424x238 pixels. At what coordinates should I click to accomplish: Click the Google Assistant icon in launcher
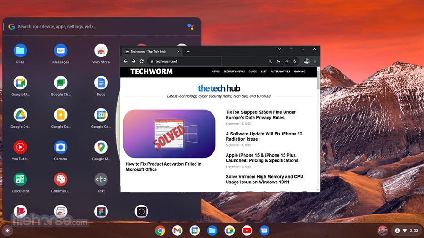coord(190,26)
